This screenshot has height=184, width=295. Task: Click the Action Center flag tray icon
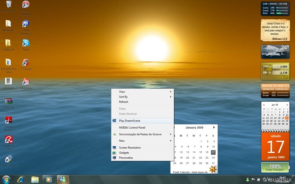click(x=253, y=180)
